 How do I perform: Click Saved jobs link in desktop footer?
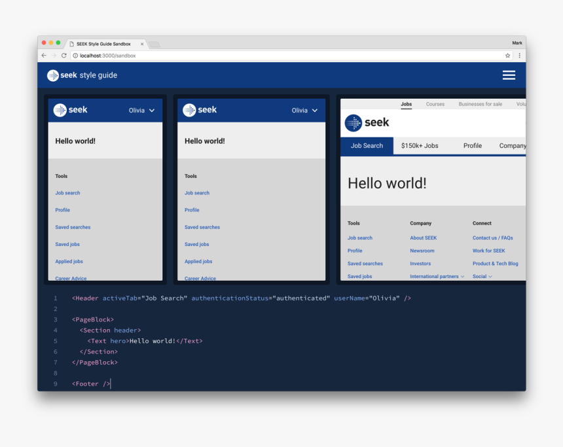[360, 276]
